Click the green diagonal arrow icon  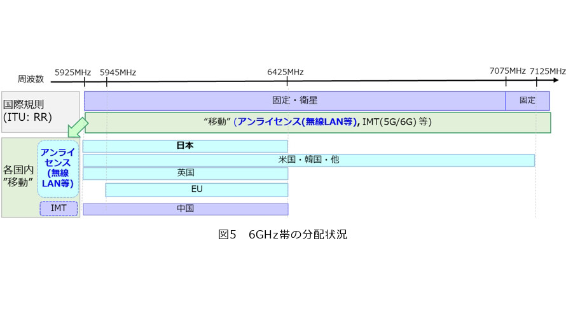click(78, 127)
